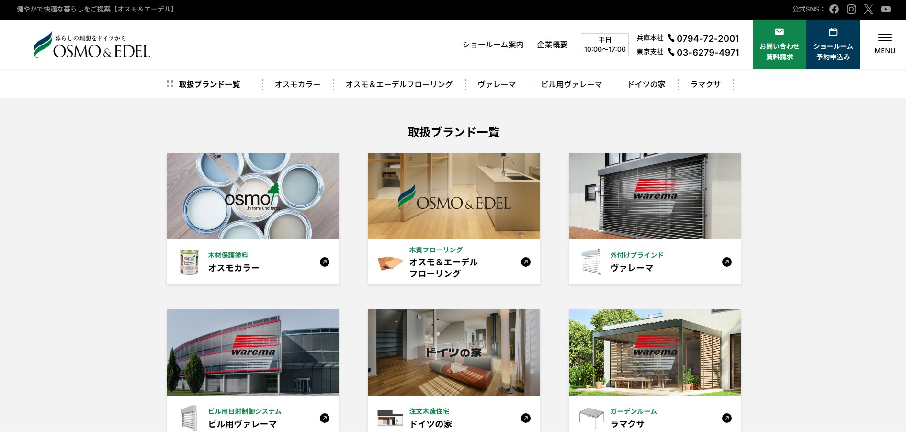Click お問い合わせ 資料請求 green button

click(x=780, y=45)
